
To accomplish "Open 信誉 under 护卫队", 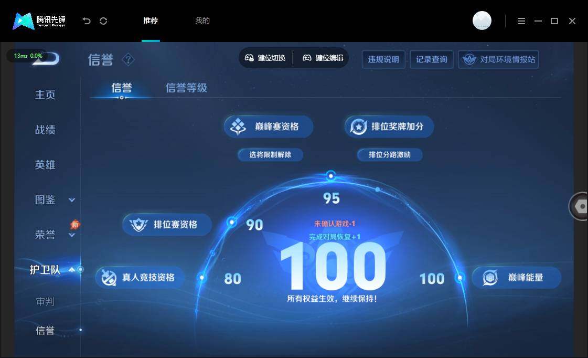I will [45, 330].
